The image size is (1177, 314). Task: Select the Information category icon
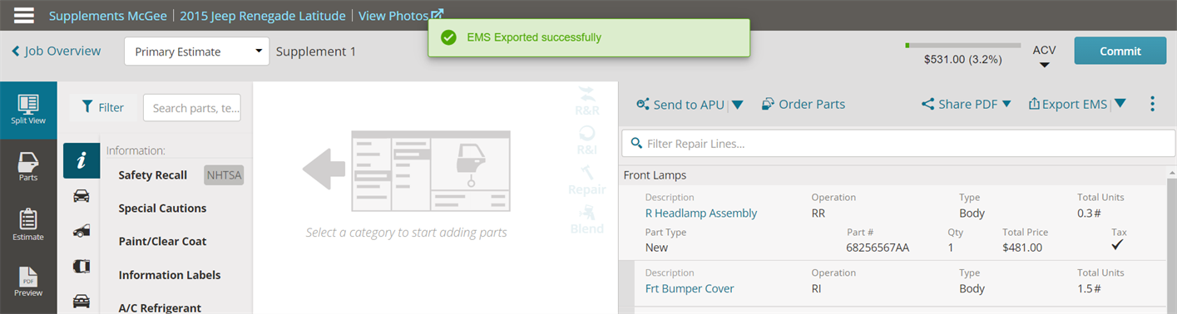(x=82, y=160)
